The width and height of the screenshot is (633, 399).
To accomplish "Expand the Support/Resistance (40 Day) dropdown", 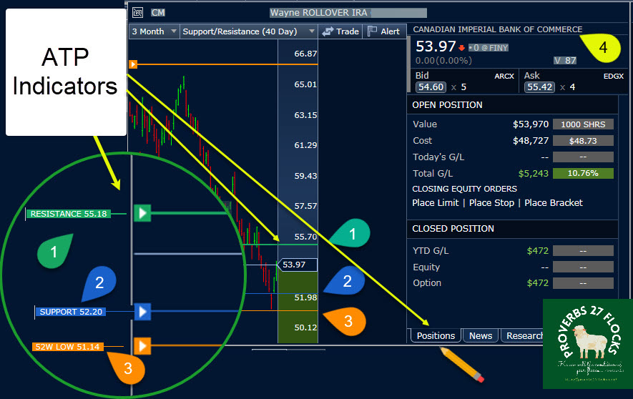I will 247,31.
